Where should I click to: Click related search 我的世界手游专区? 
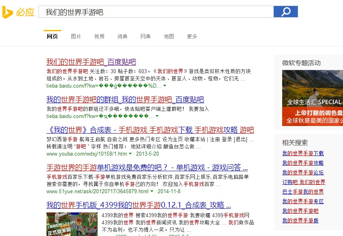303,202
